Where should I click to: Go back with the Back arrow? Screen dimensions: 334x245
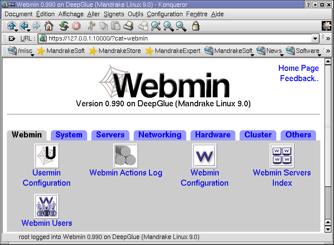click(x=24, y=26)
